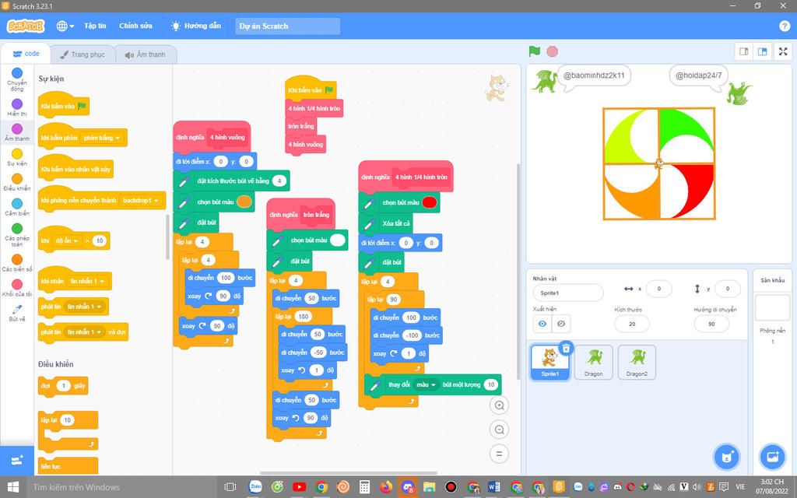Select the Sự kiện category circle
This screenshot has height=498, width=797.
click(x=17, y=154)
